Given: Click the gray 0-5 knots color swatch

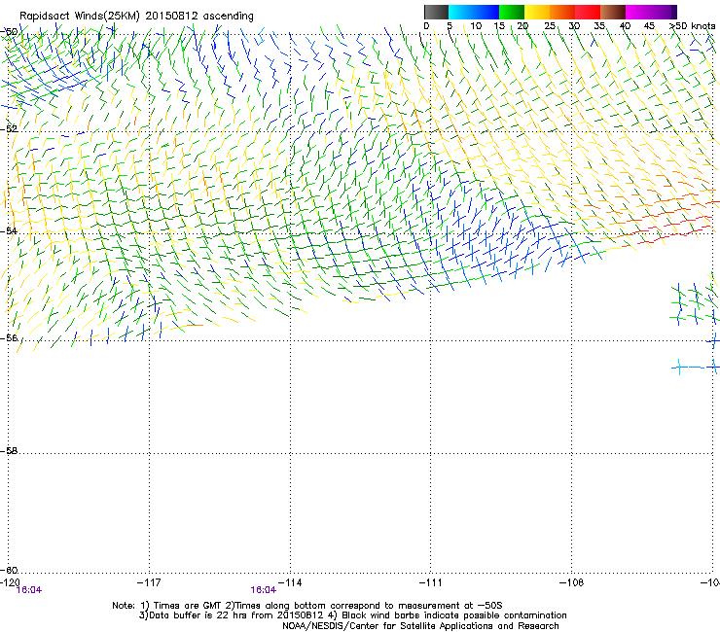Looking at the screenshot, I should (436, 12).
